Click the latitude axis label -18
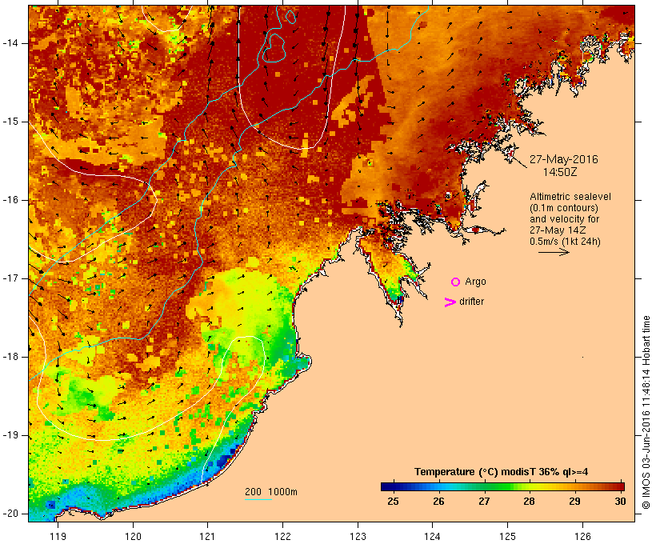656x544 pixels. 10,357
